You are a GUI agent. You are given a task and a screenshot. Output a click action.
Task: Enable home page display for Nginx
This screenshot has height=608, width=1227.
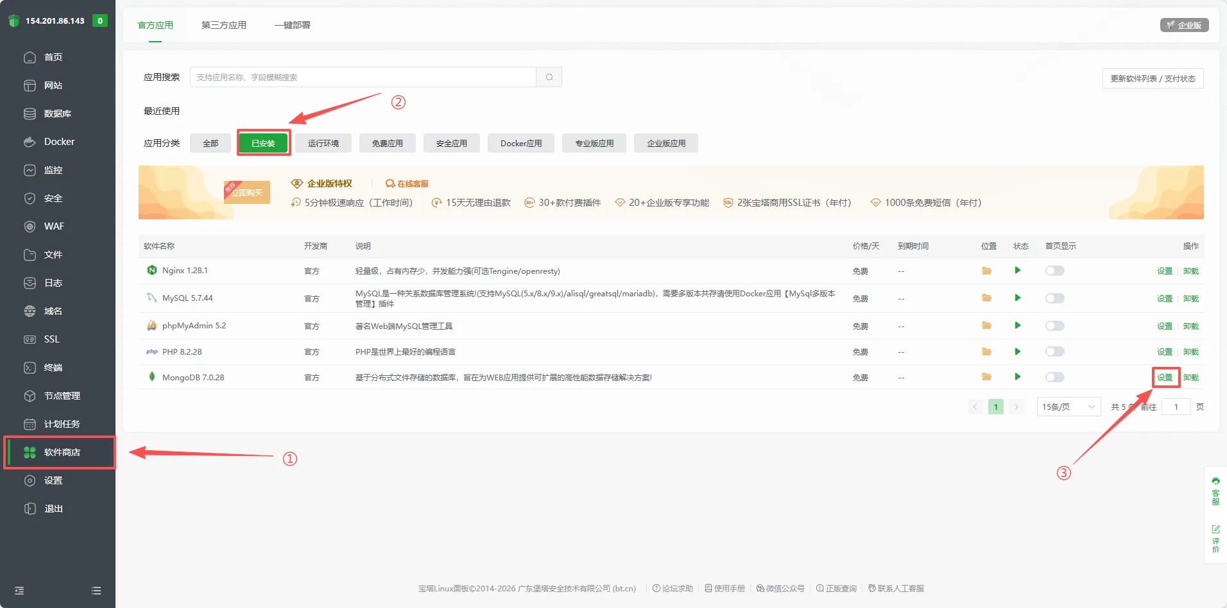point(1054,271)
